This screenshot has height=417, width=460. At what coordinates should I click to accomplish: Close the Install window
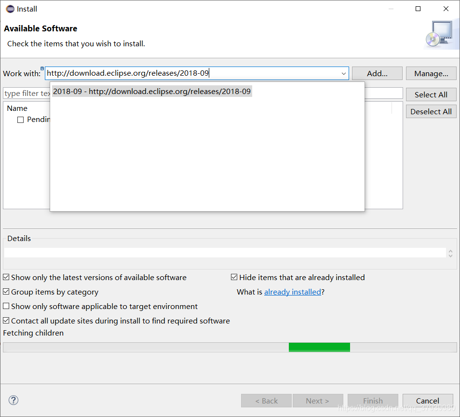click(446, 9)
